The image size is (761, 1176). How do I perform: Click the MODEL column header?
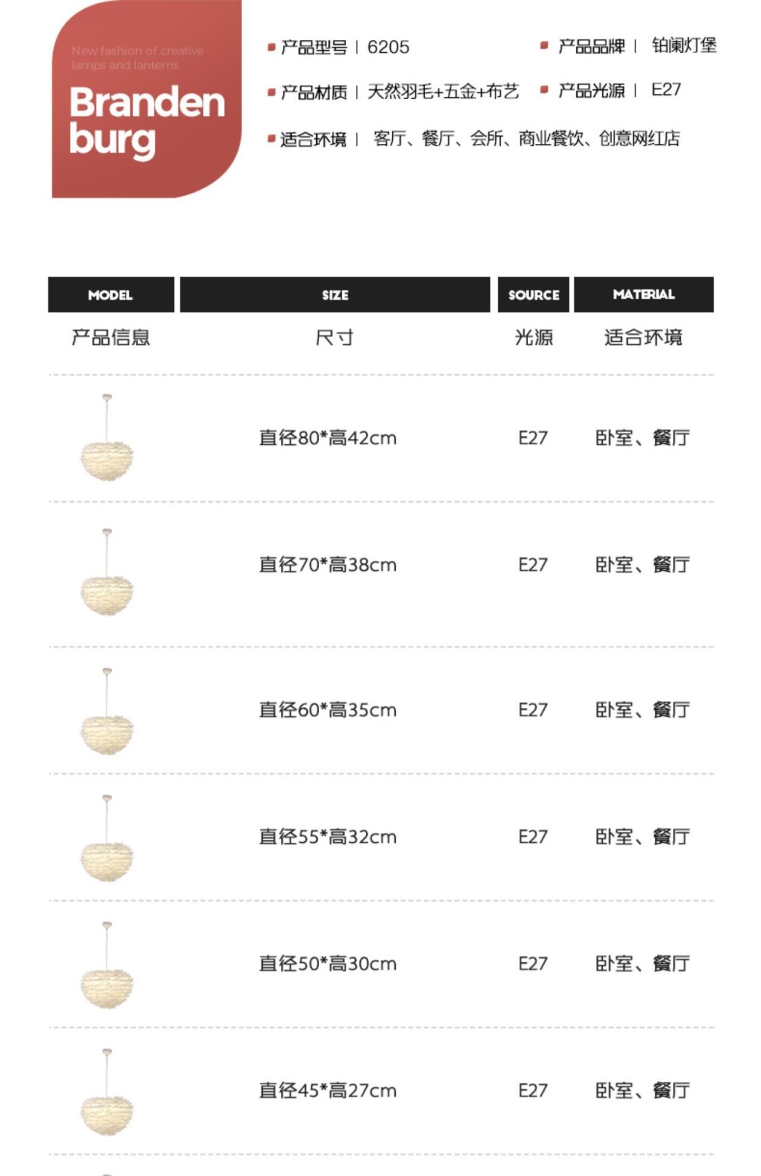(111, 295)
